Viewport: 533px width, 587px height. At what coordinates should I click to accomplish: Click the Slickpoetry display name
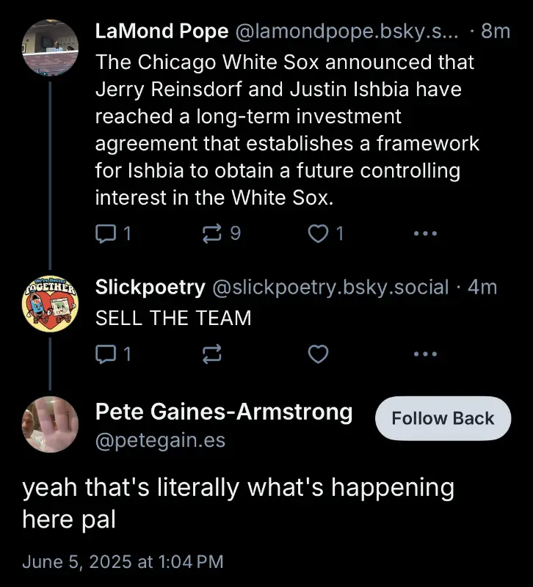pos(151,287)
